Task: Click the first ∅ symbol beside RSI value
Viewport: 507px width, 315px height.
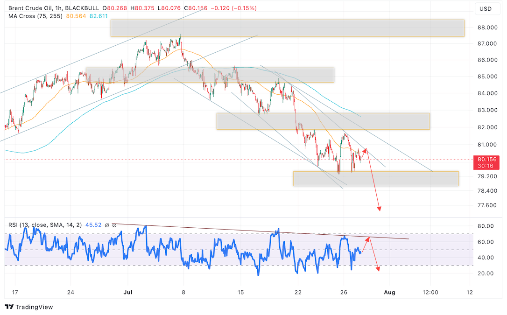Action: 107,225
